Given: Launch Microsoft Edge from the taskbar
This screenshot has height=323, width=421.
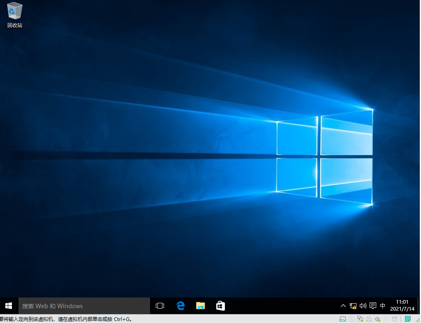Looking at the screenshot, I should [180, 306].
